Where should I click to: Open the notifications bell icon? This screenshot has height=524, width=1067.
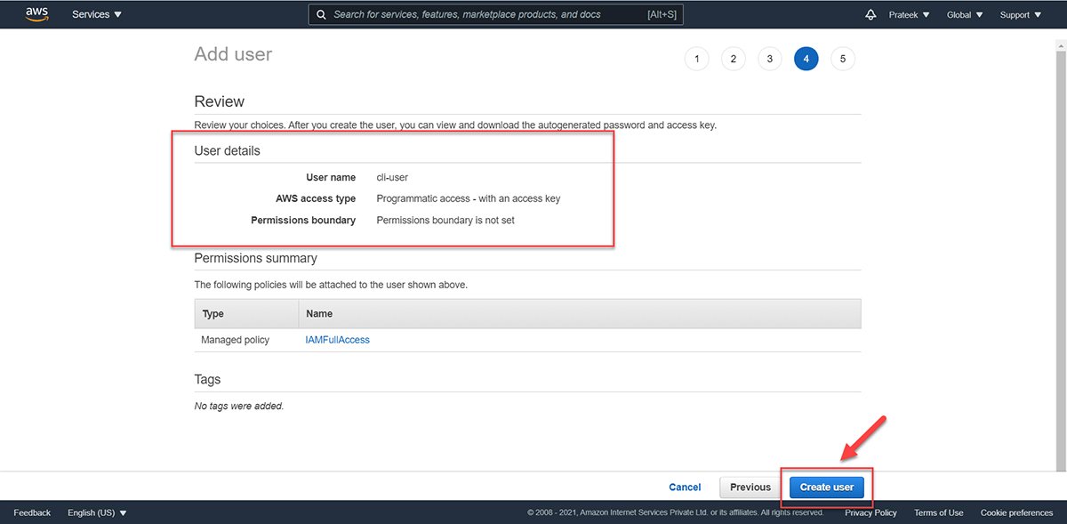coord(870,13)
